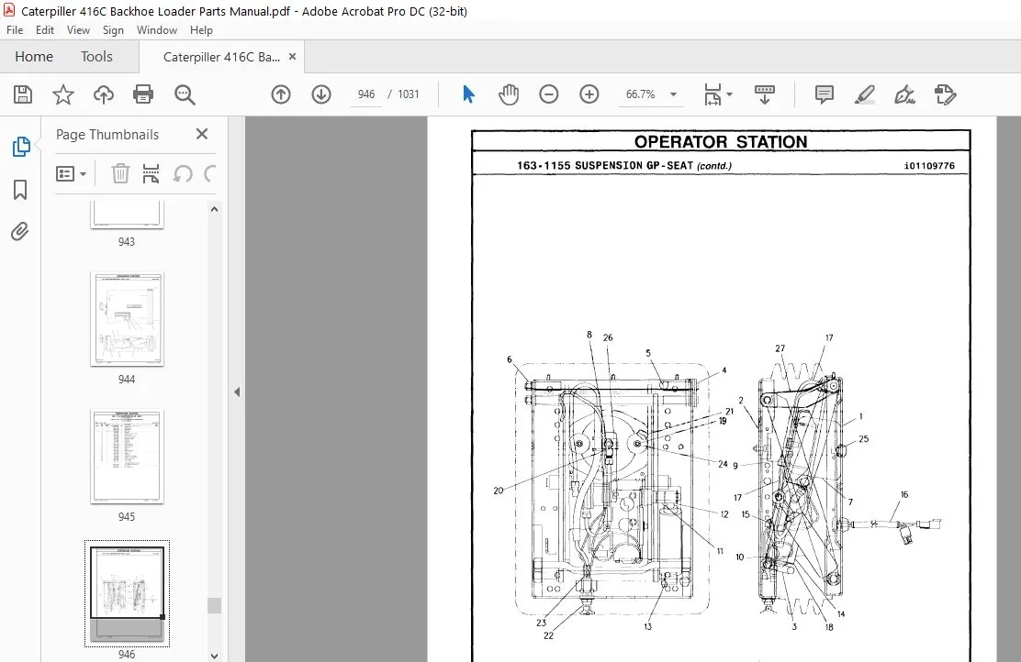Viewport: 1021px width, 662px height.
Task: Click total pages text 1031
Action: 409,94
